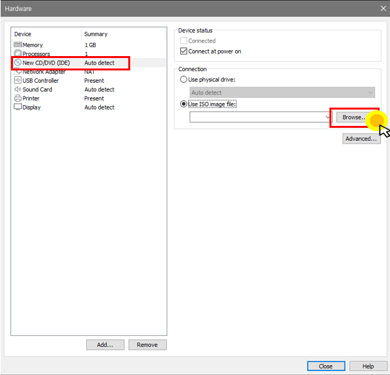Click Auto detect summary in Sound Card row
Screen dimensions: 390x375
coord(100,89)
